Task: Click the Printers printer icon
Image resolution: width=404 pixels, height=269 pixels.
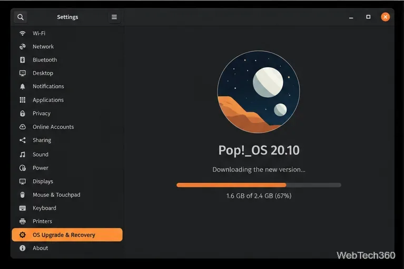Action: point(23,221)
